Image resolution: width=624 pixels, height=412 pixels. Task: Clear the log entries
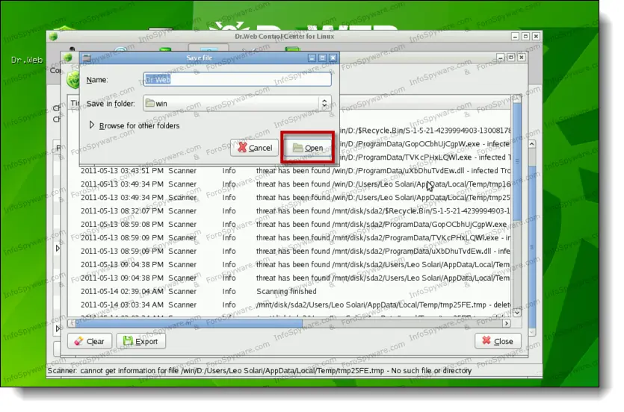(90, 341)
